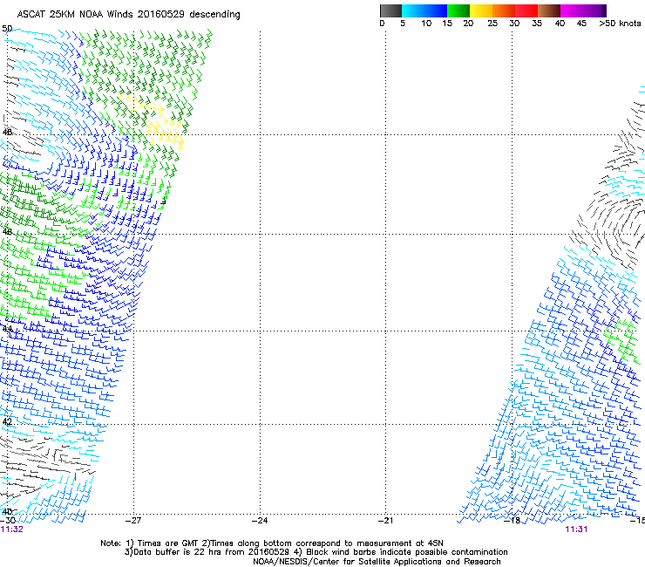This screenshot has width=645, height=567.
Task: Select the '-18' longitude label on the bottom axis
Action: pos(513,521)
